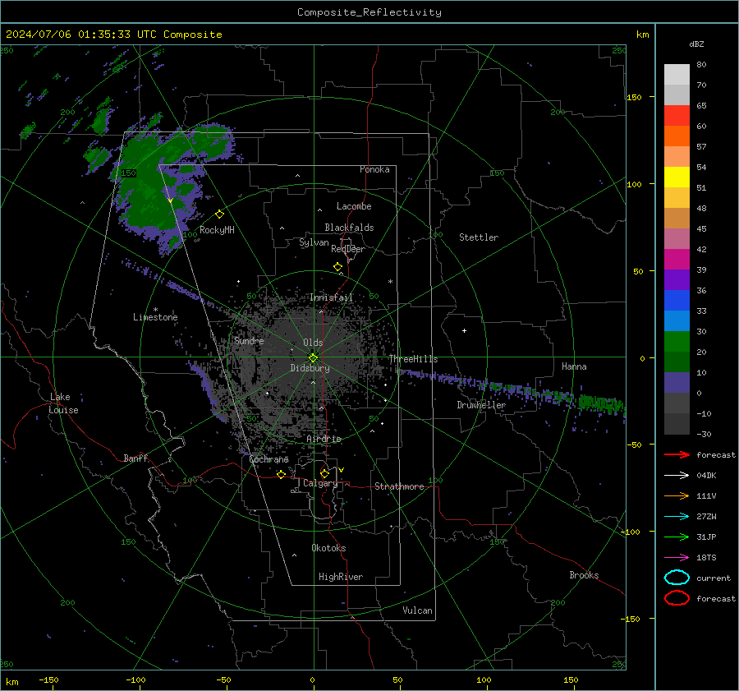739x691 pixels.
Task: Click the Composite_Reflectivity title
Action: tap(369, 12)
